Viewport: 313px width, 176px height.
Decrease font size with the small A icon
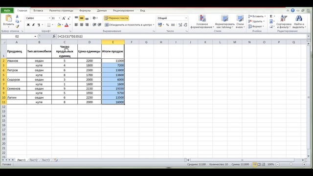(68, 18)
